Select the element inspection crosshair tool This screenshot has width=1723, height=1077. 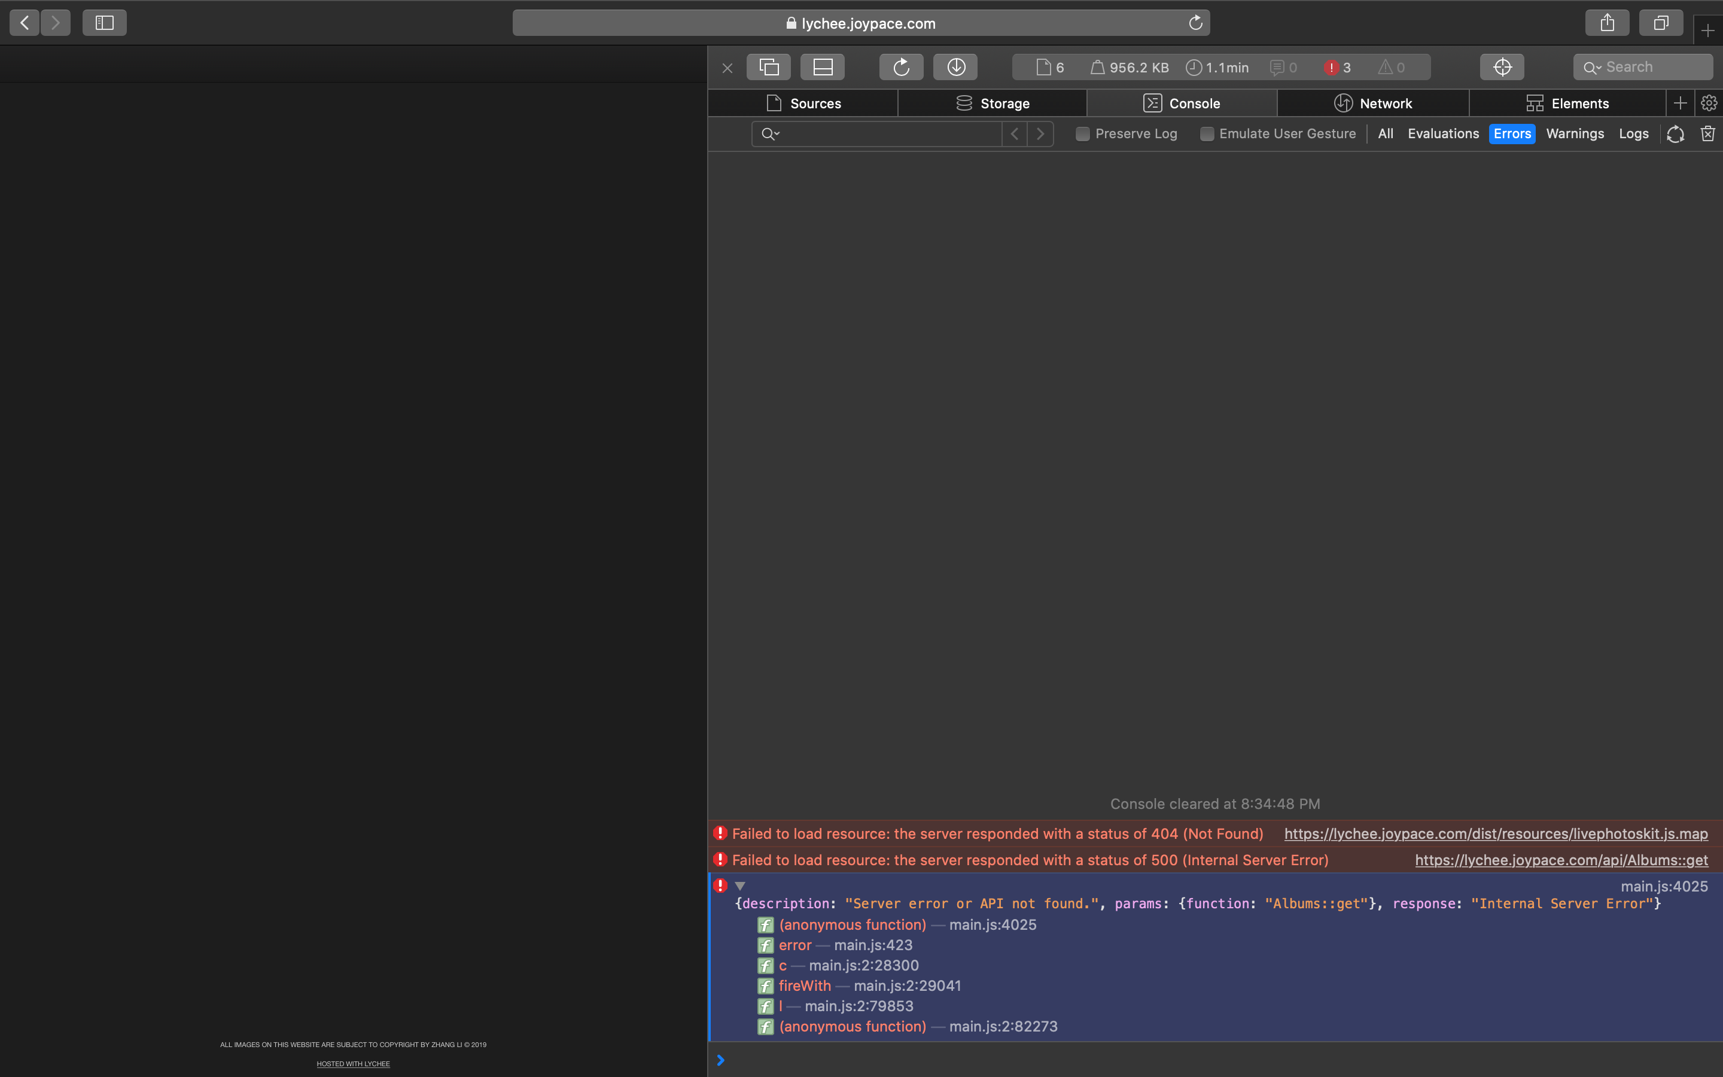tap(1502, 67)
